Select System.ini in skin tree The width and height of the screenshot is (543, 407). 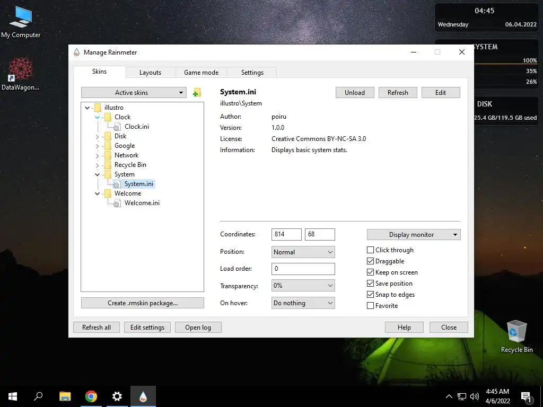(138, 184)
